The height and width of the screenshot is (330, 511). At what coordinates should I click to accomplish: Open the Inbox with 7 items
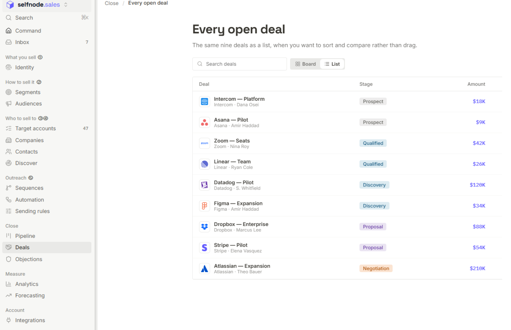coord(47,42)
